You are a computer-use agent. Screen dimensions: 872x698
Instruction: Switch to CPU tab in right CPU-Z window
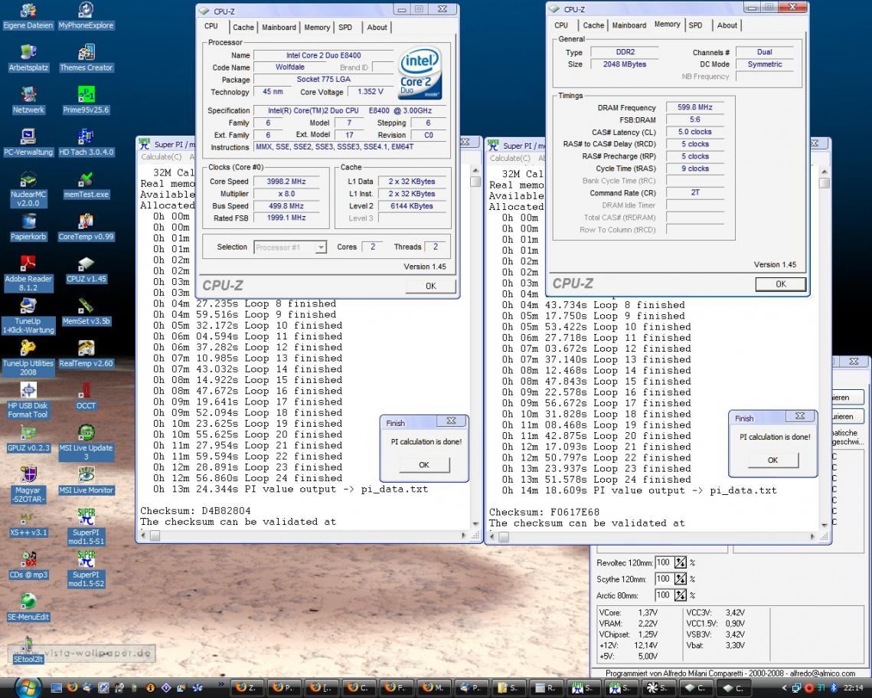[561, 25]
